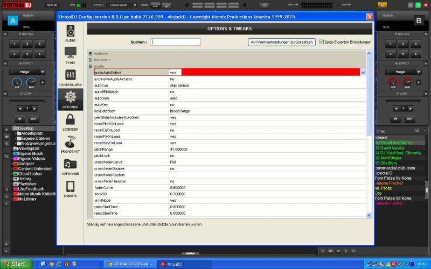The image size is (431, 269).
Task: Click in the Suchen search field
Action: 175,42
